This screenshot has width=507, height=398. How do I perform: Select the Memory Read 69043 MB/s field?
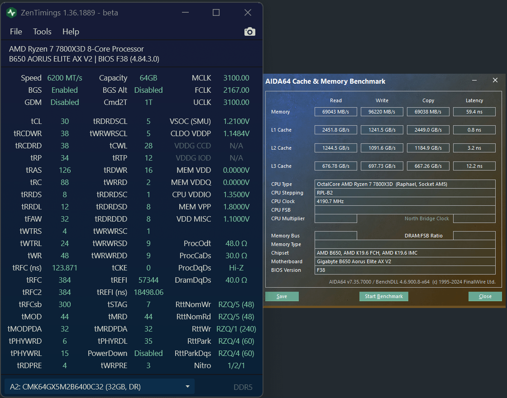click(x=335, y=112)
